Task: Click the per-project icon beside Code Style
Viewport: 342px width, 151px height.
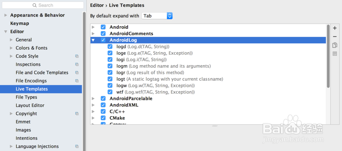Action: (77, 56)
